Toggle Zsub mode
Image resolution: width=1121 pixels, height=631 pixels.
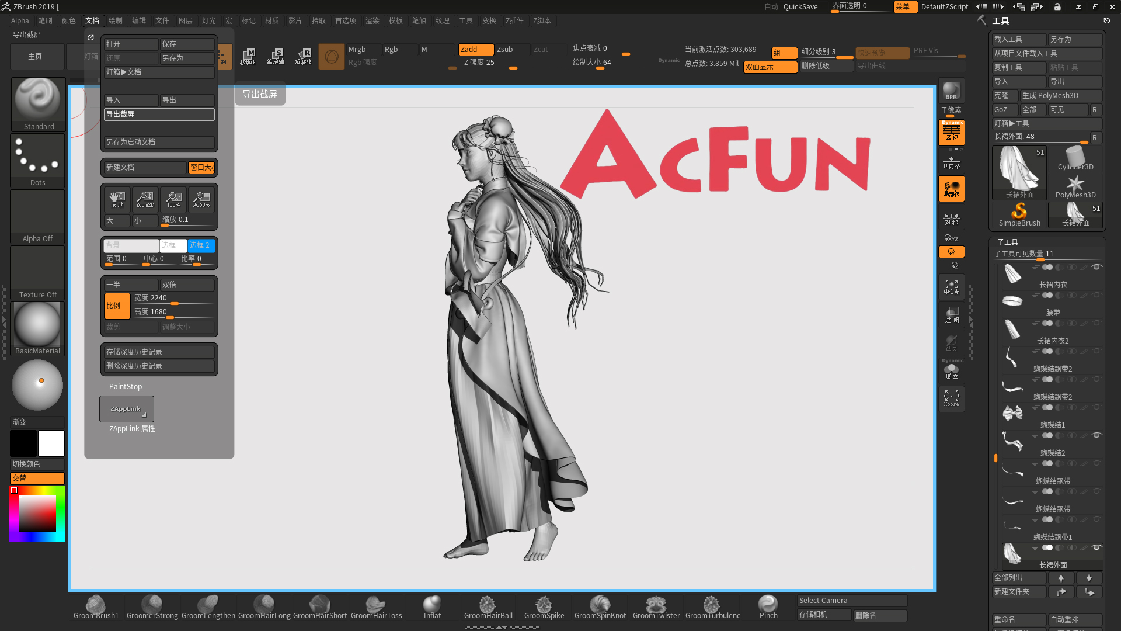pos(512,50)
